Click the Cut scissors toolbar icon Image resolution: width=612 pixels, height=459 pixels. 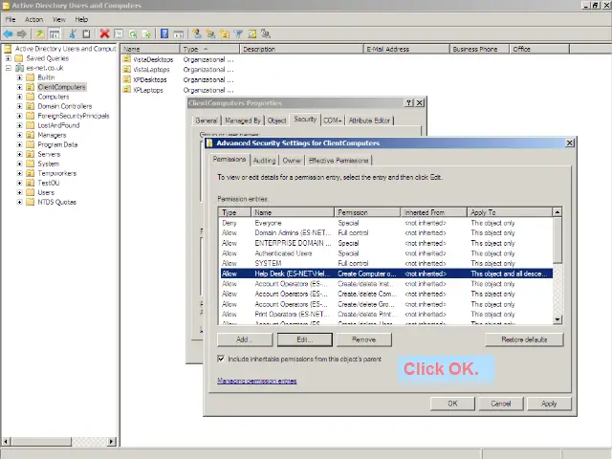tap(72, 34)
